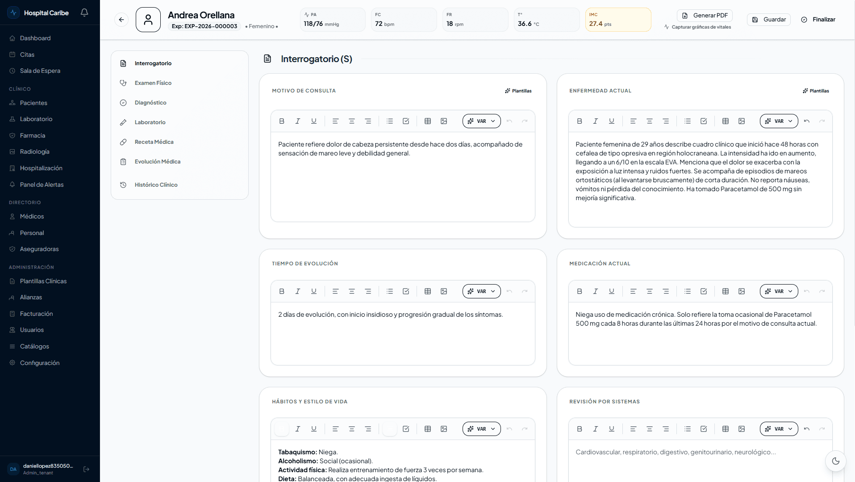Insert checklist in Revisión por Sistemas editor

704,429
